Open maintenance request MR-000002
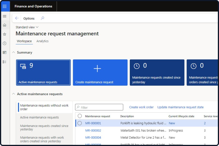The height and width of the screenshot is (146, 219). [93, 131]
